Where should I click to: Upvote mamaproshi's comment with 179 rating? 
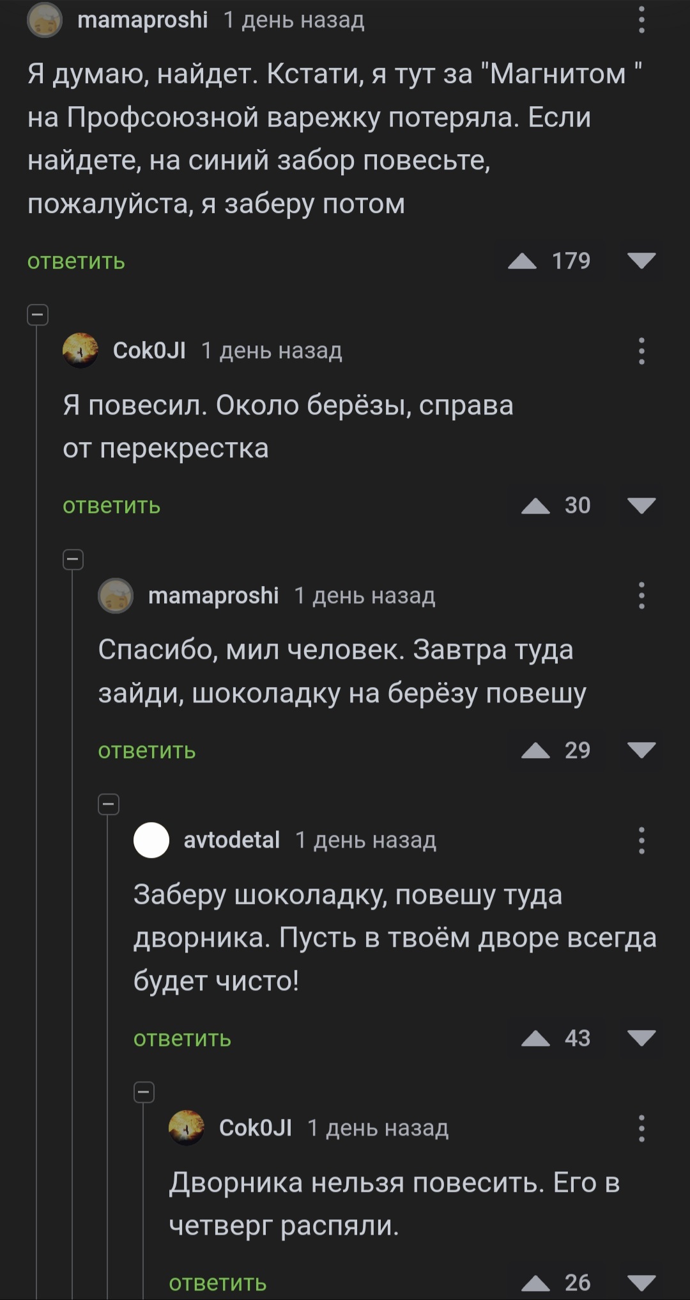pos(522,261)
